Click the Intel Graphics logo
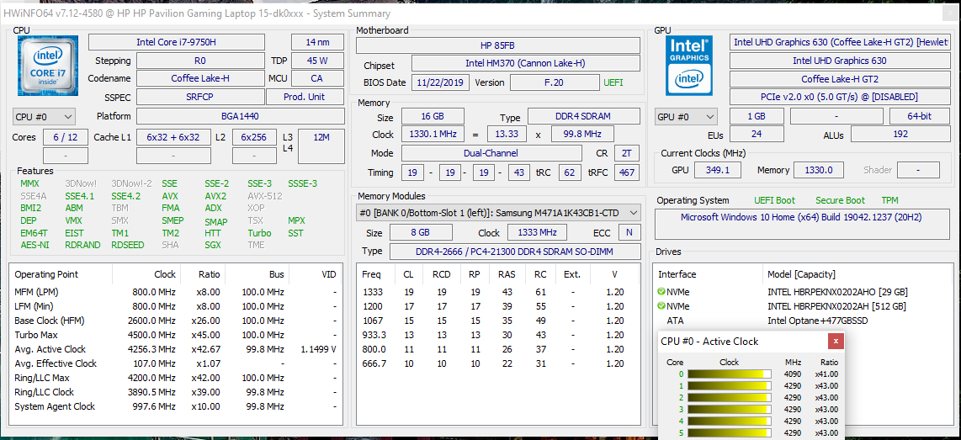Image resolution: width=961 pixels, height=440 pixels. (x=691, y=66)
